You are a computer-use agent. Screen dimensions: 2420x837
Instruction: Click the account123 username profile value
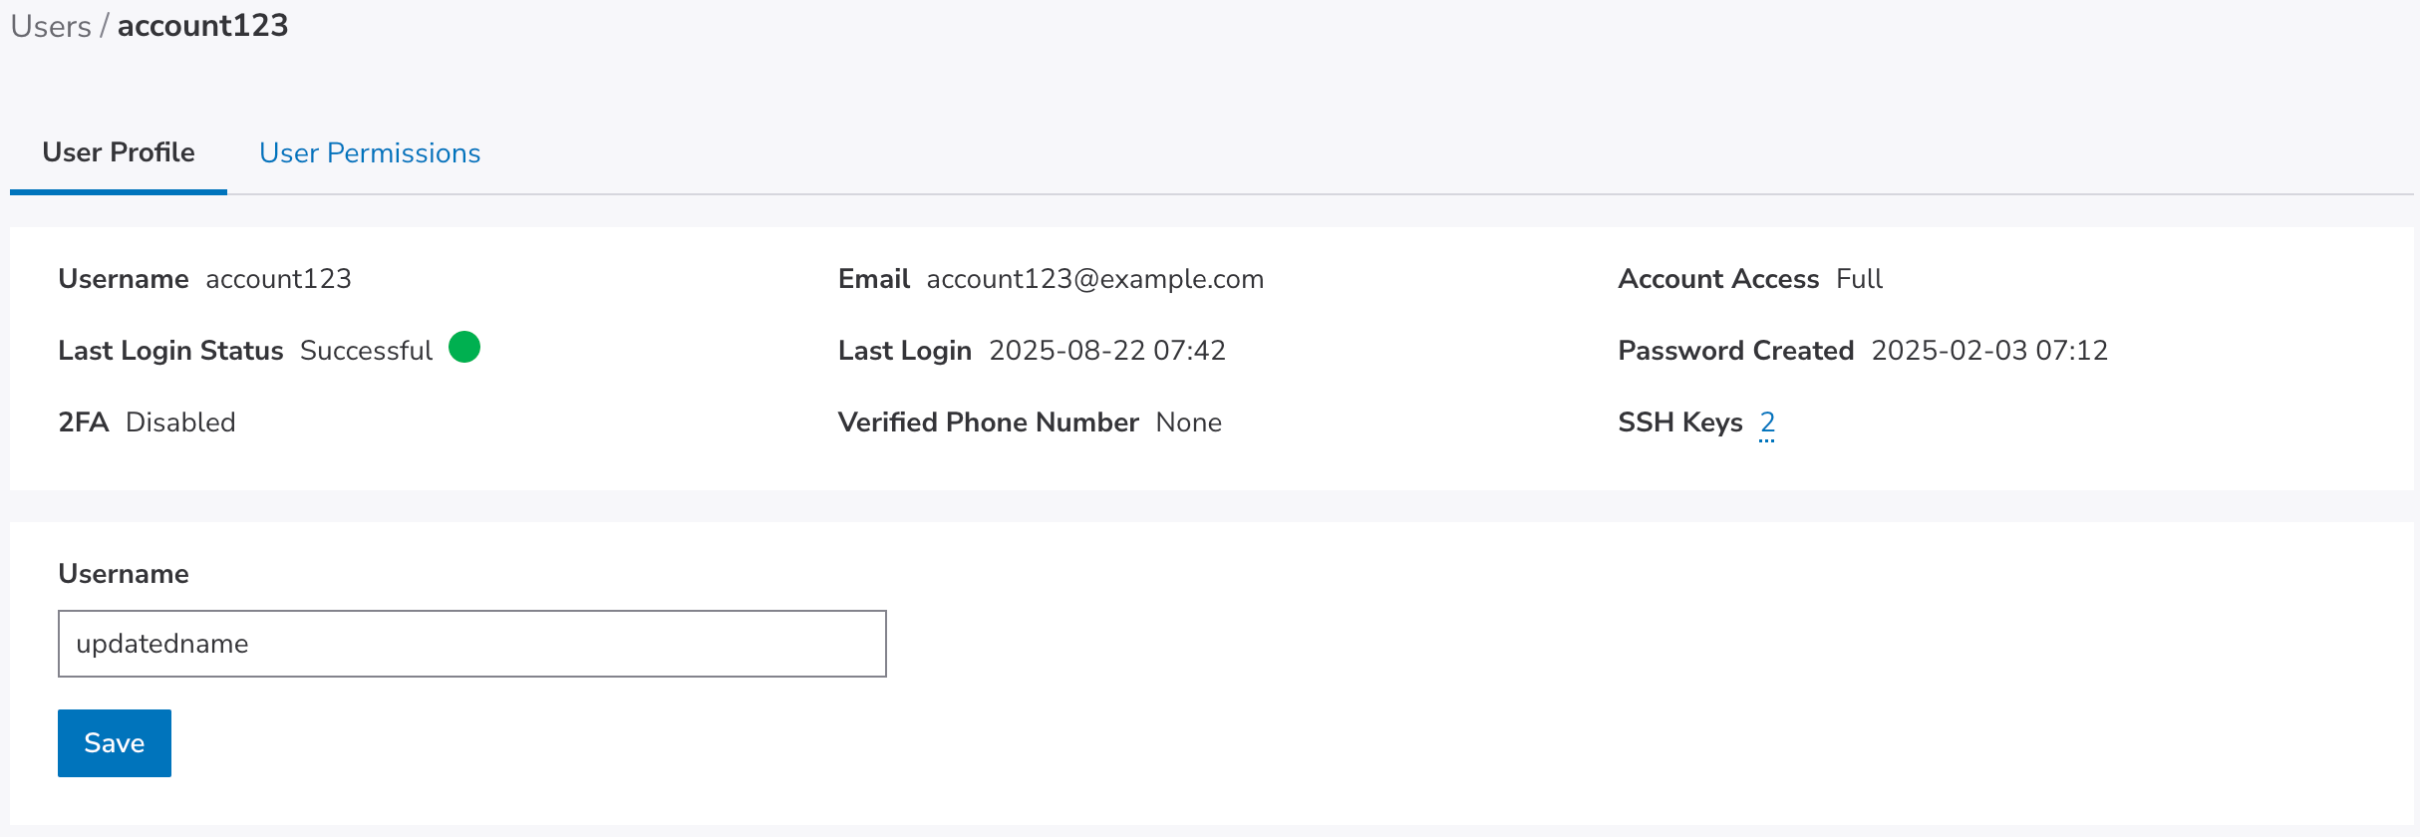click(x=278, y=279)
